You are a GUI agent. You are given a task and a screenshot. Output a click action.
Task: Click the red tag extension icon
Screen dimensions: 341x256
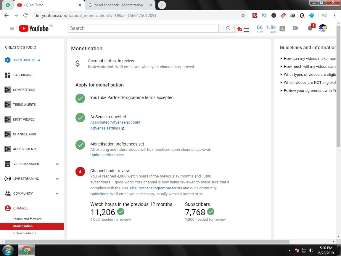click(x=283, y=15)
